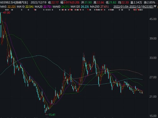Viewport: 158px width, 118px height.
Task: Click the 0.91%(0.20) change percentage value
Action: pyautogui.click(x=71, y=2)
